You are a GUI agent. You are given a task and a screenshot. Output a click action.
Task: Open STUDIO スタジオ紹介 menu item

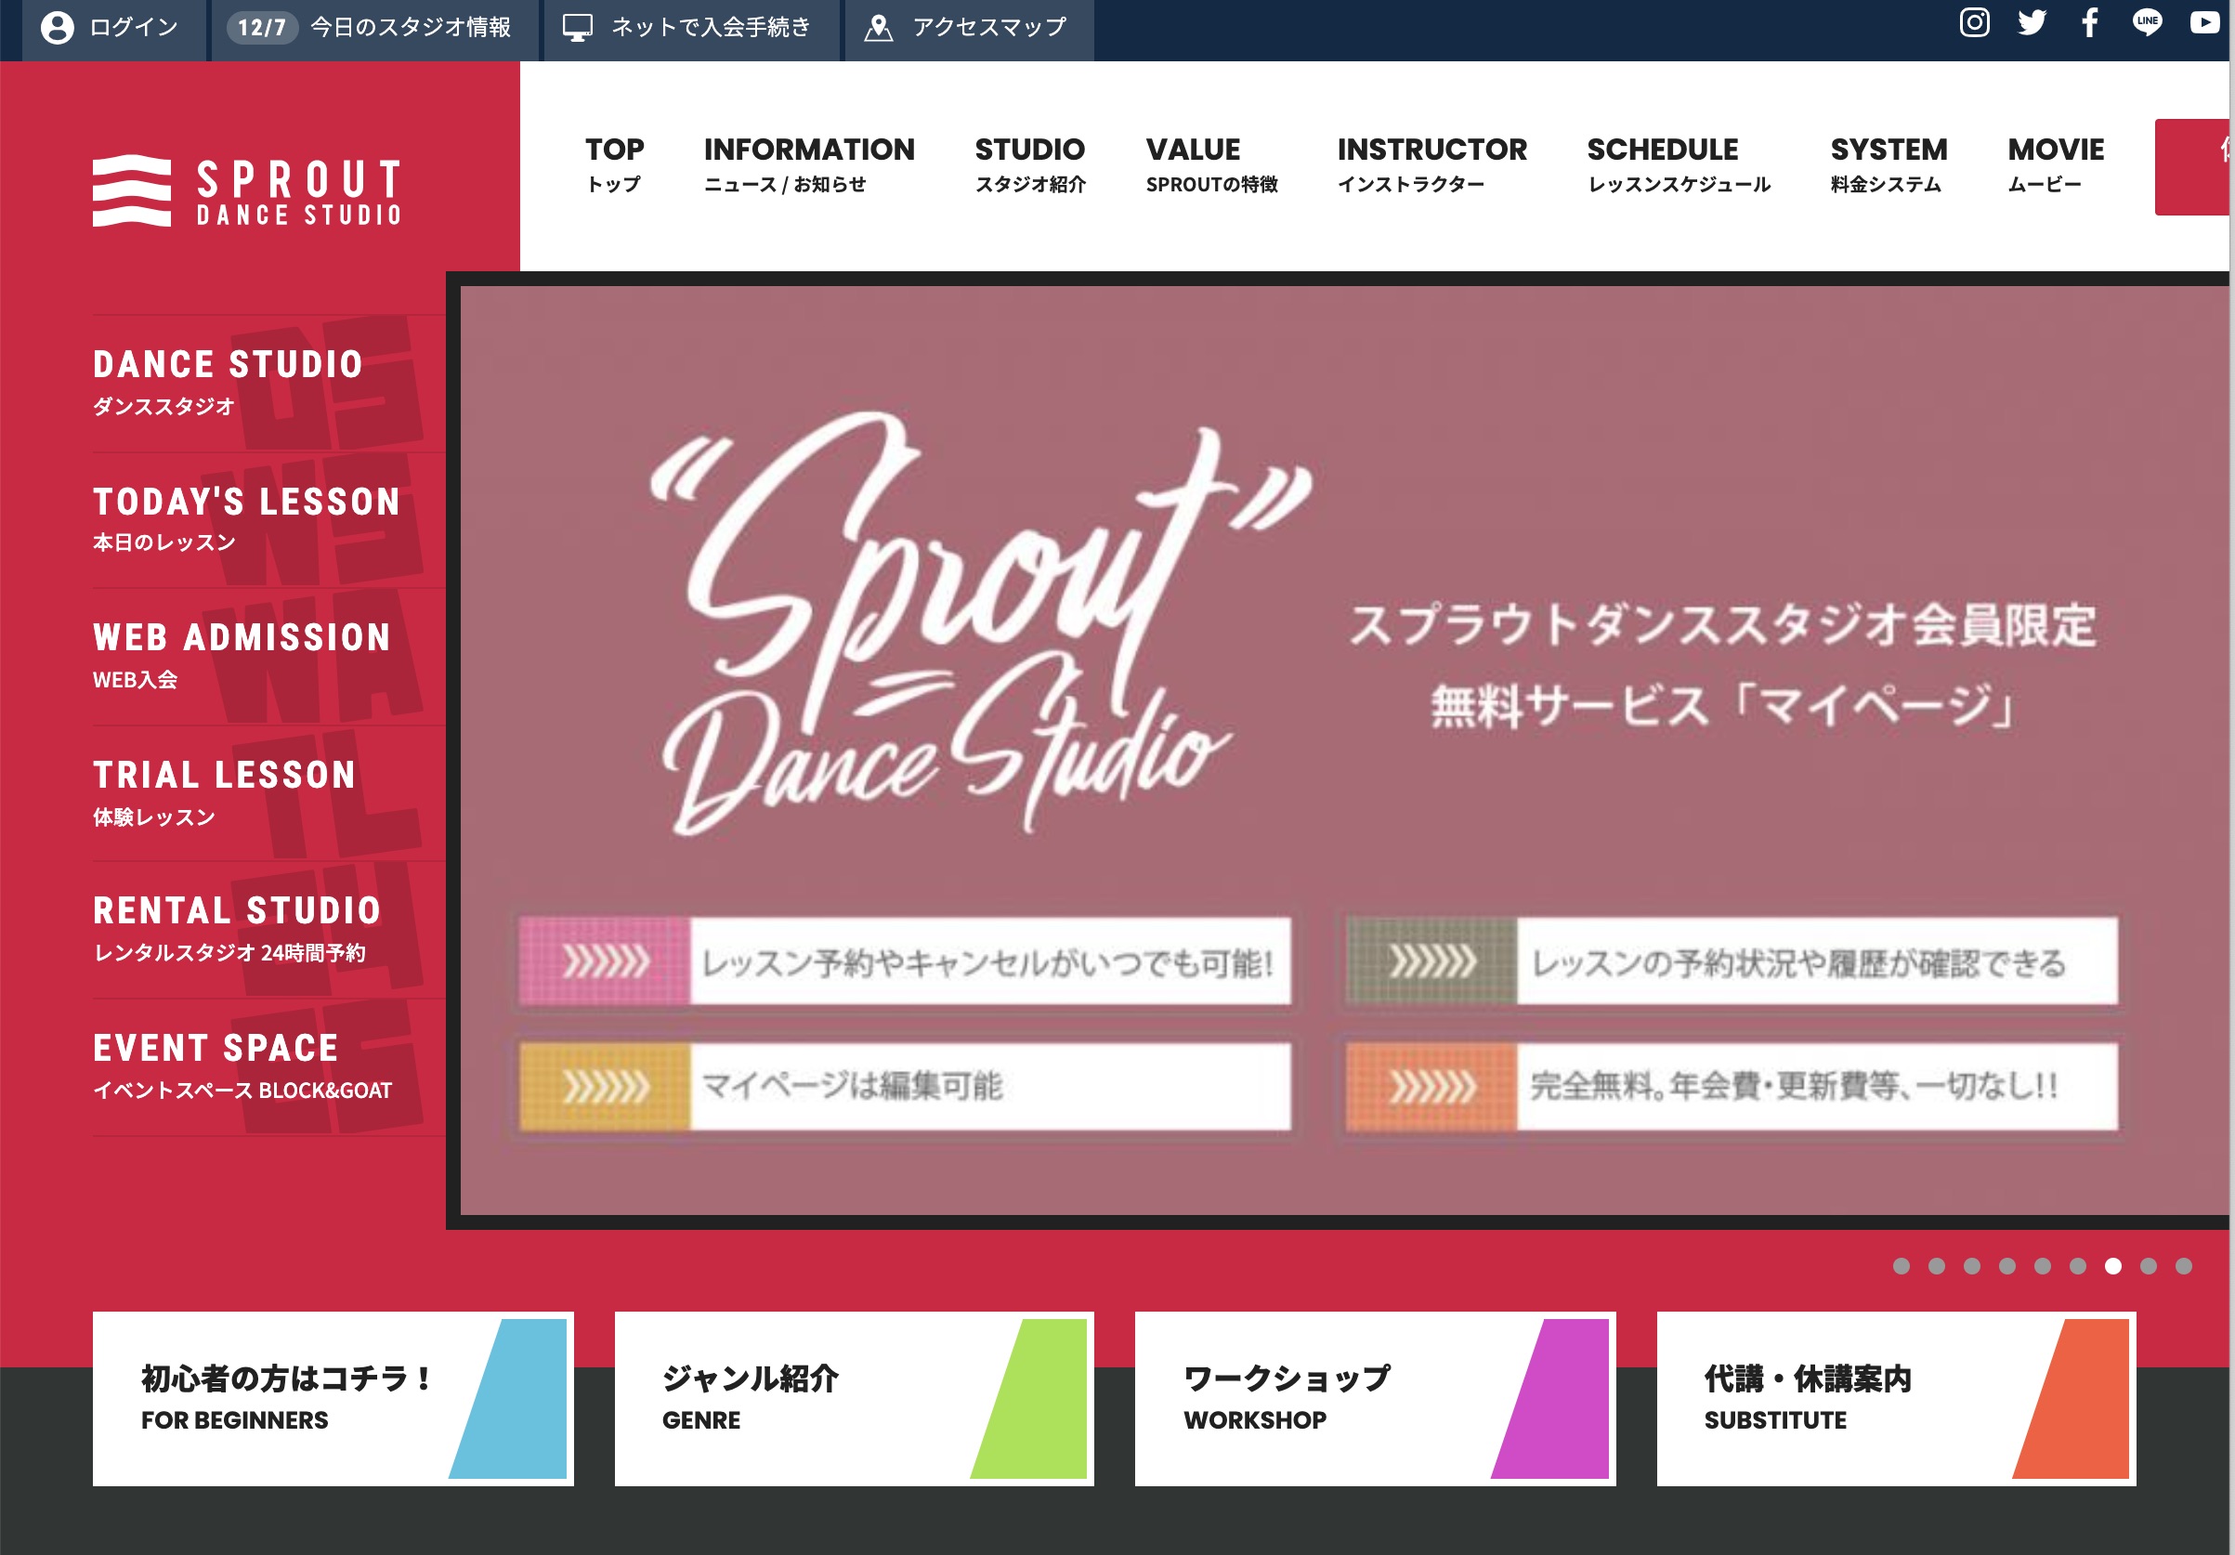(1030, 164)
